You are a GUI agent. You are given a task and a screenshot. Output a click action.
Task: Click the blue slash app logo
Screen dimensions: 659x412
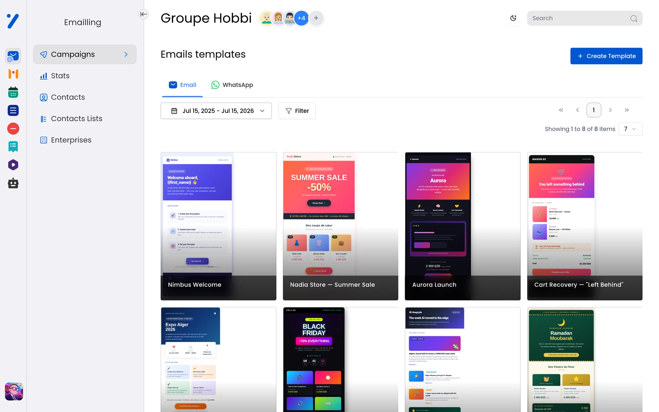[13, 21]
